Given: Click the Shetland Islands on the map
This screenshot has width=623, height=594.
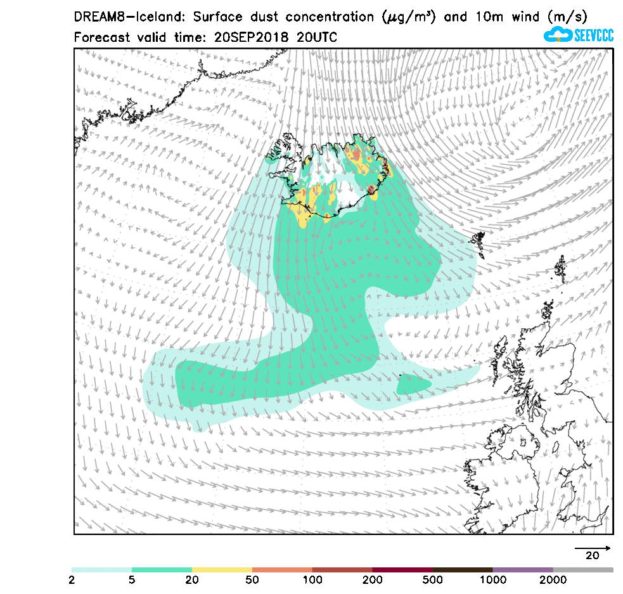Looking at the screenshot, I should pyautogui.click(x=560, y=269).
